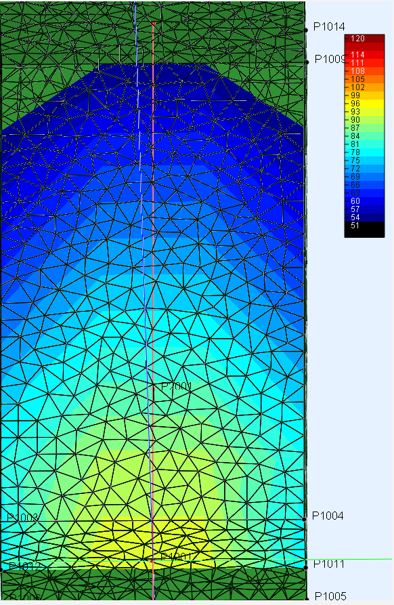Click the black node dot beside P1004
This screenshot has width=394, height=605.
(x=304, y=520)
